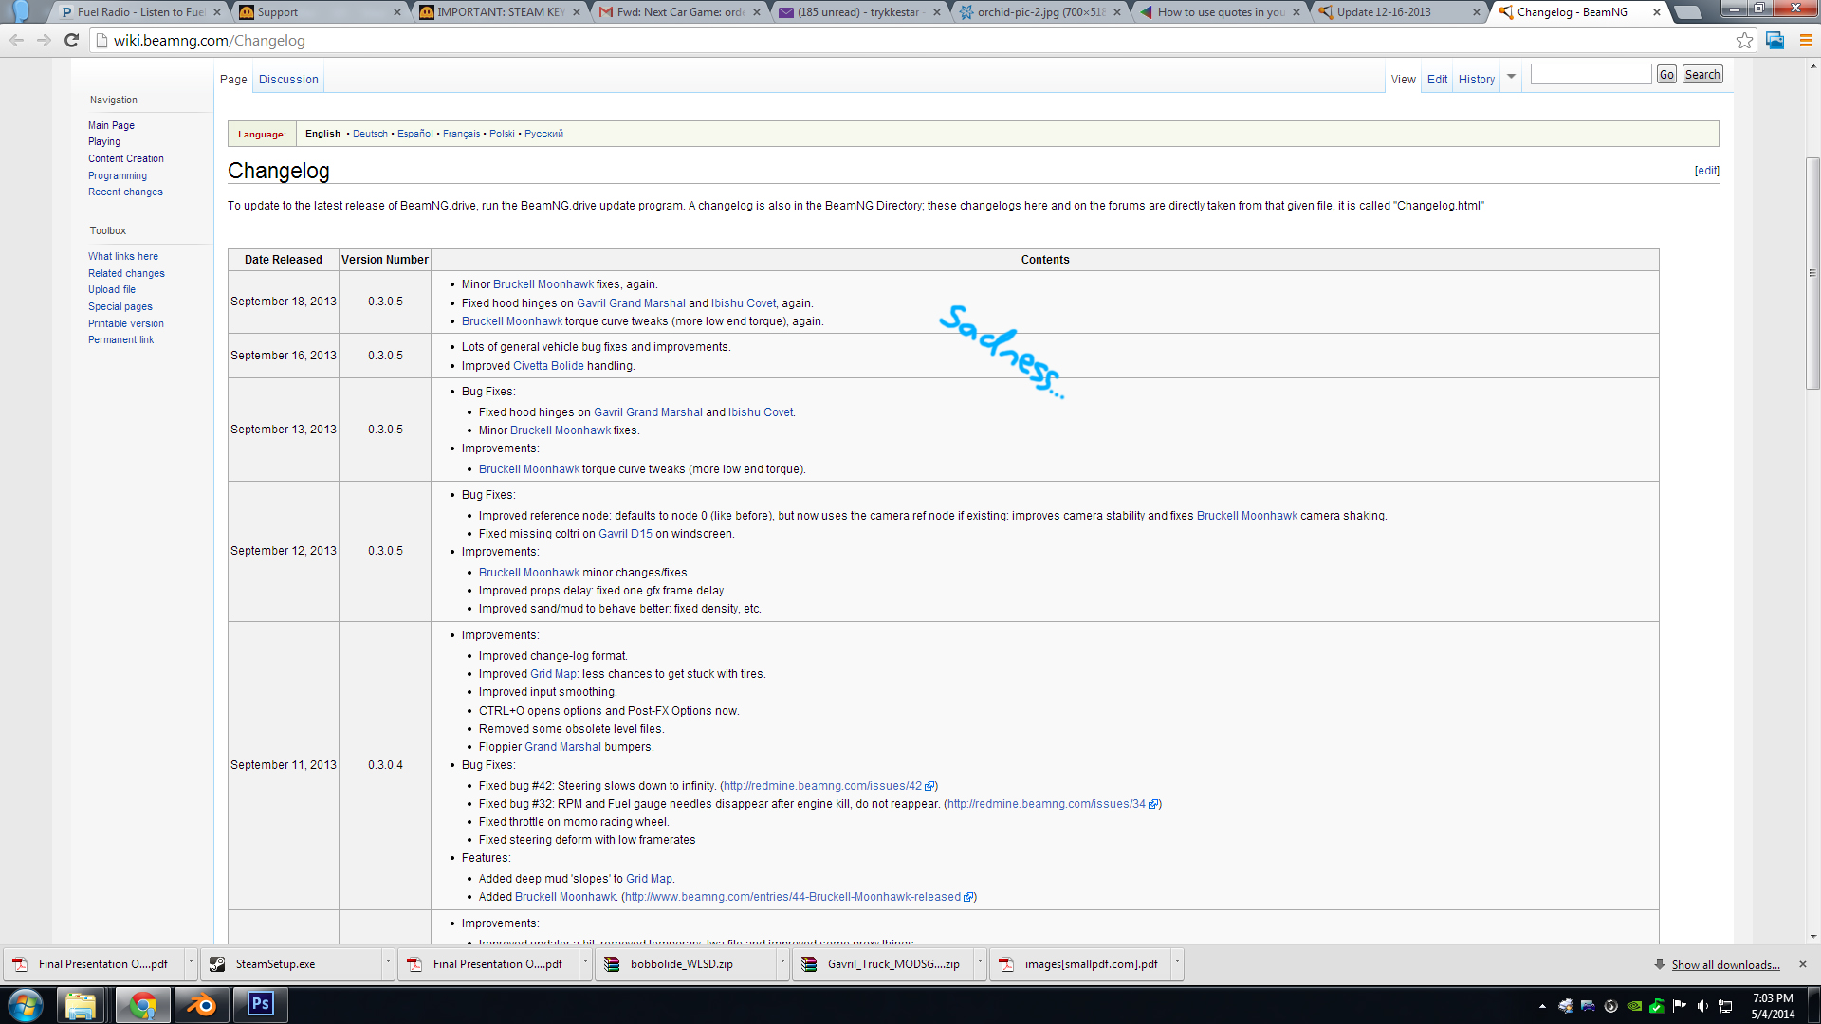Image resolution: width=1821 pixels, height=1024 pixels.
Task: Click What links here
Action: [123, 256]
